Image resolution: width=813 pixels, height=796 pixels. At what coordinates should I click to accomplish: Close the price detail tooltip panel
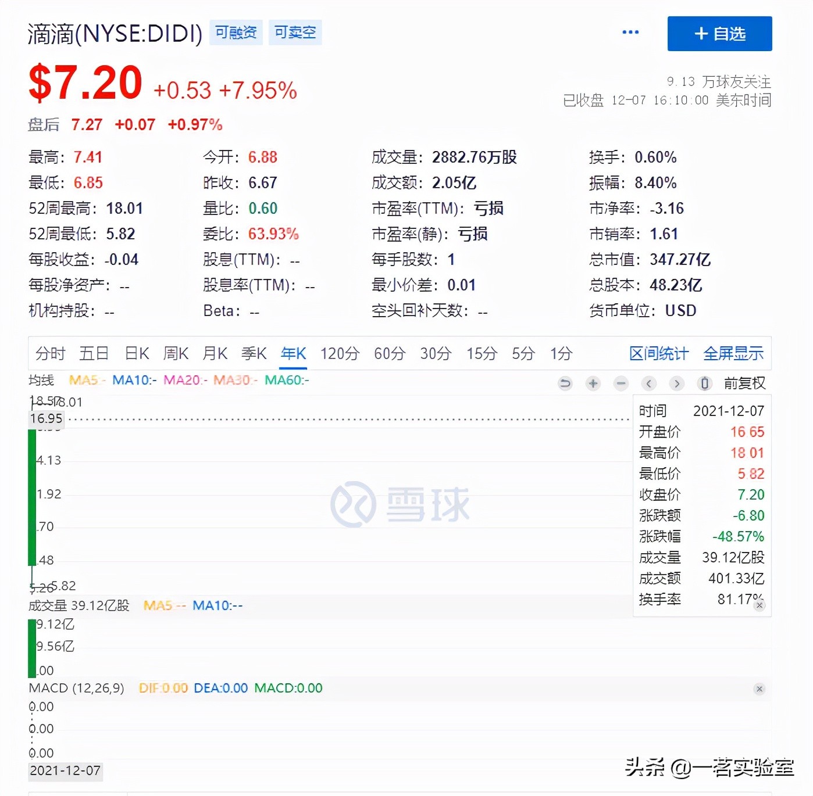tap(759, 605)
